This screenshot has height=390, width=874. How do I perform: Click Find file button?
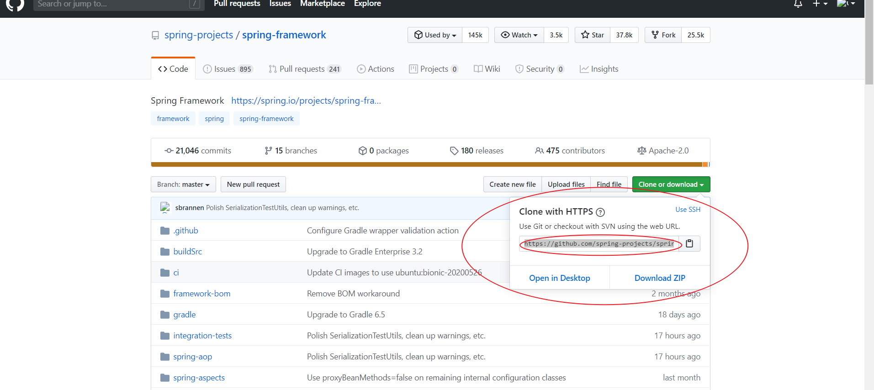609,184
